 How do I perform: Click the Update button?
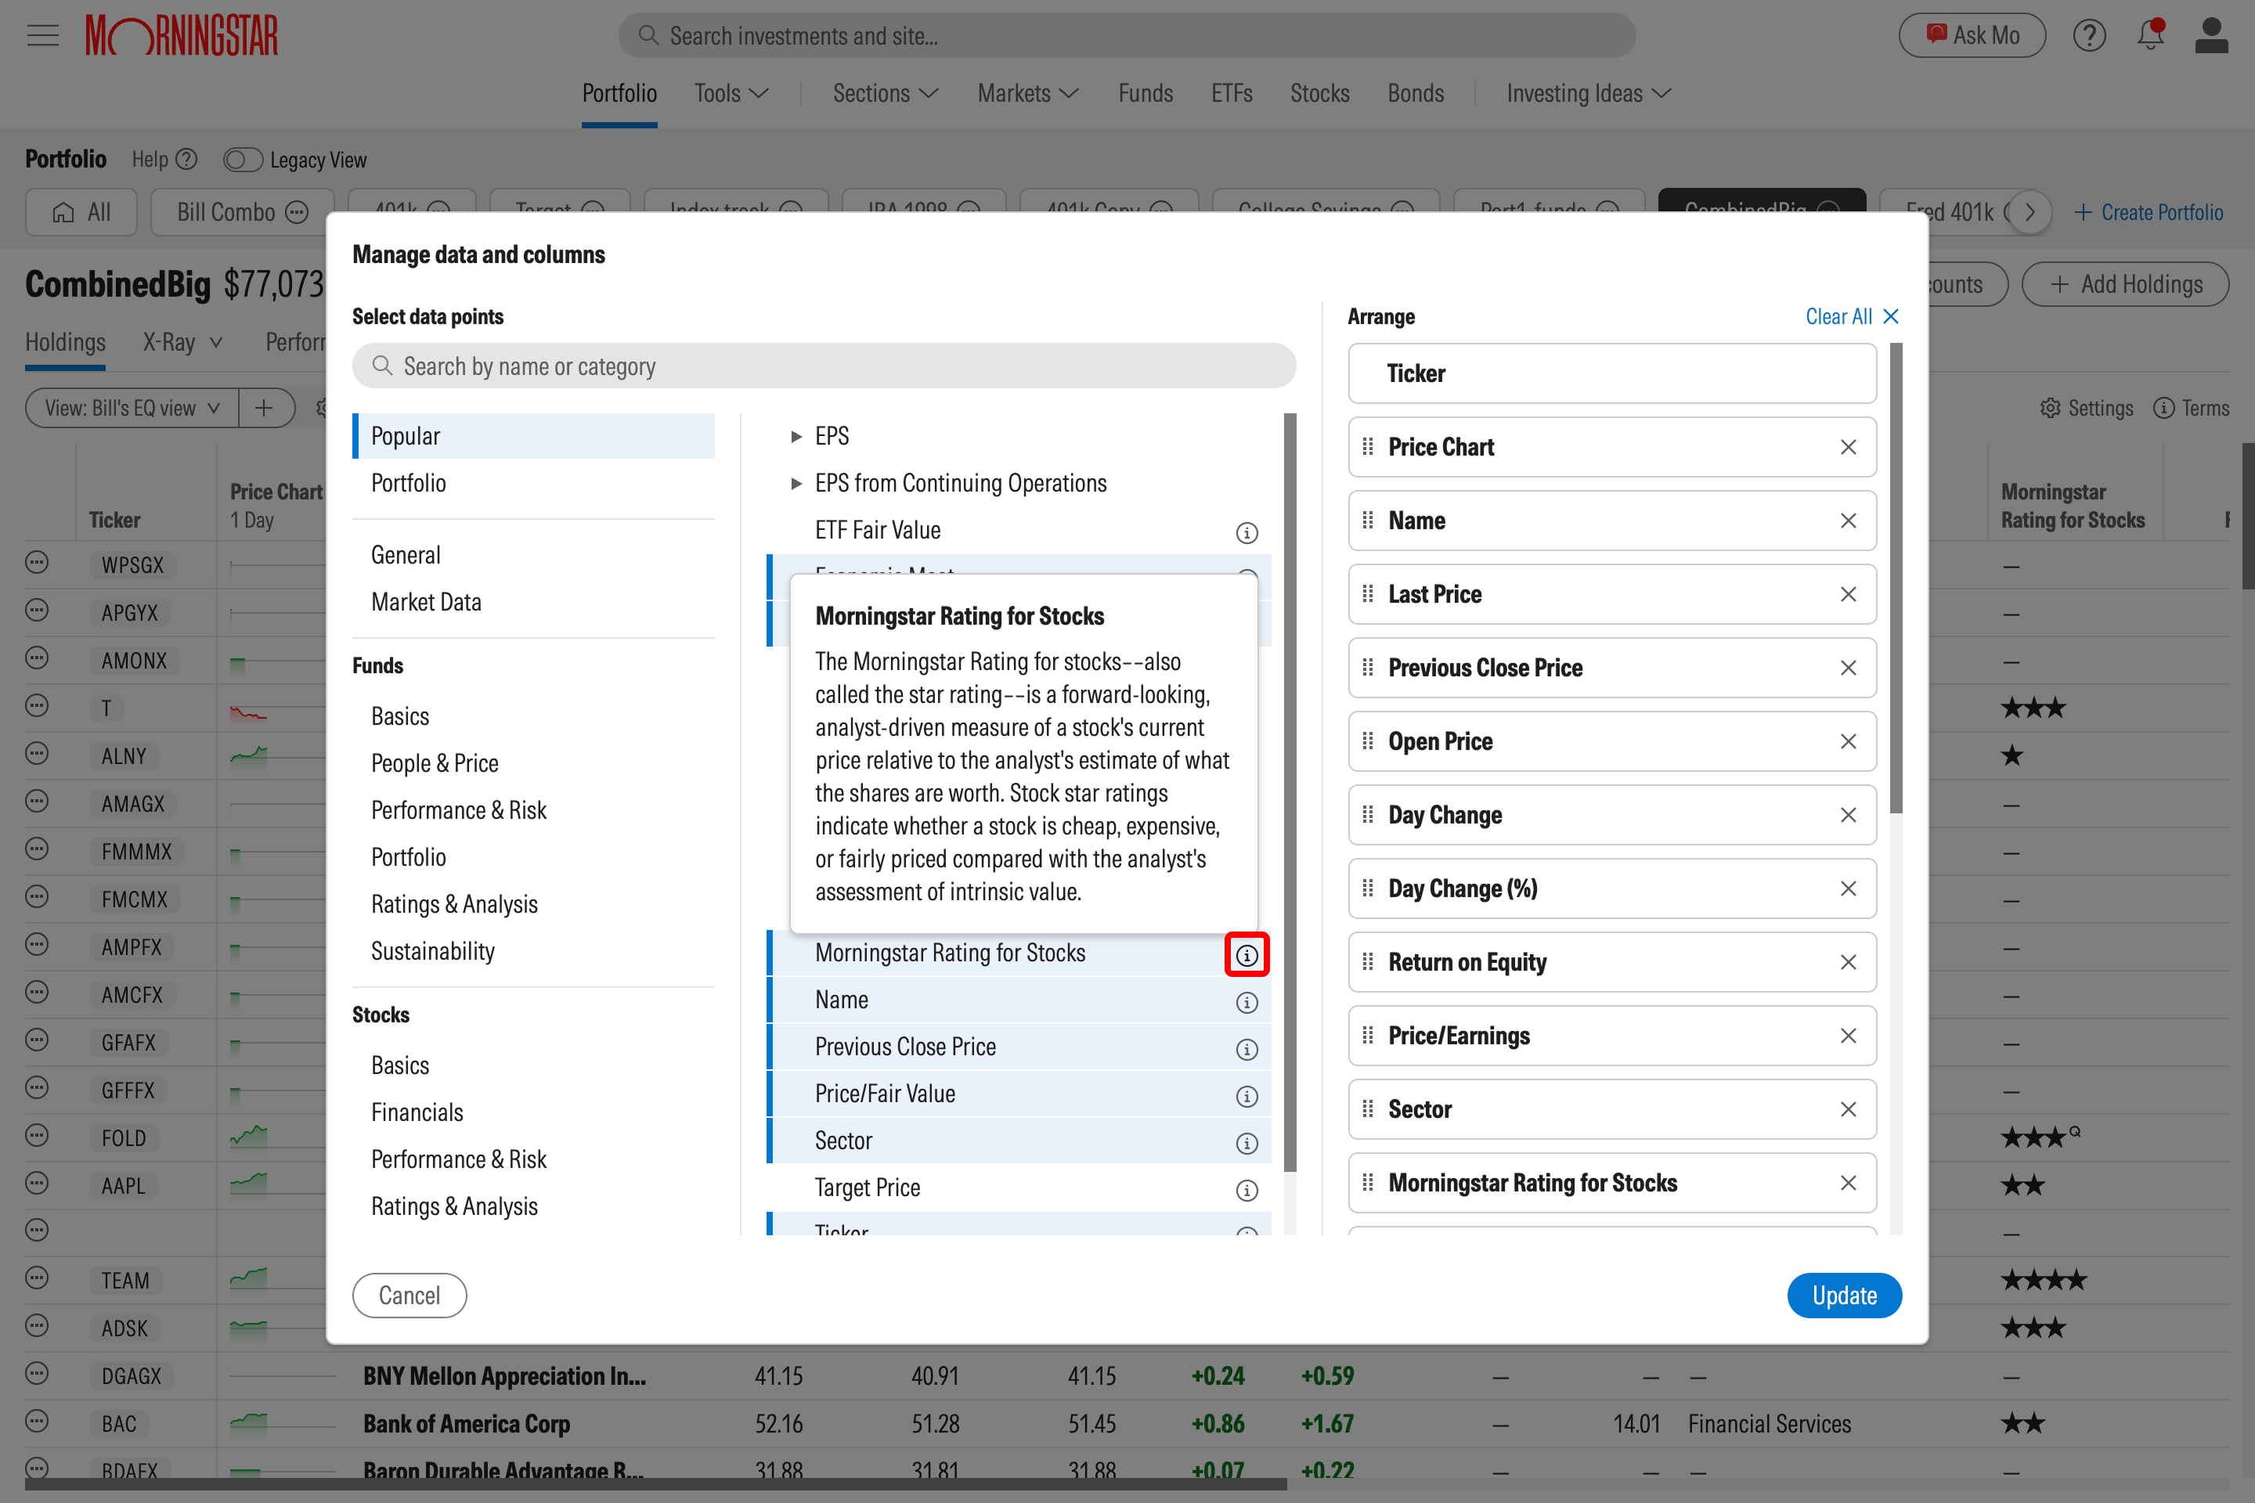coord(1844,1295)
